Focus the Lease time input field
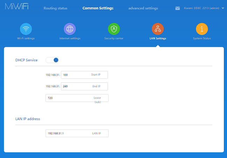 [x=68, y=98]
